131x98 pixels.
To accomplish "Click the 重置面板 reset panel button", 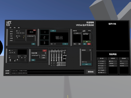I will point(91,72).
